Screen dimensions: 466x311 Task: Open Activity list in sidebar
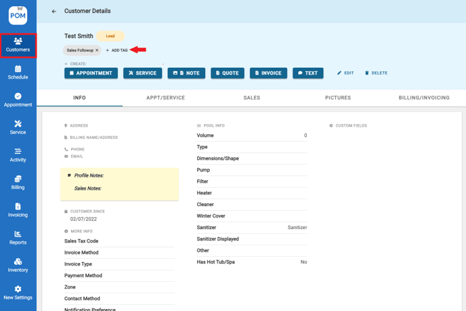click(x=18, y=155)
